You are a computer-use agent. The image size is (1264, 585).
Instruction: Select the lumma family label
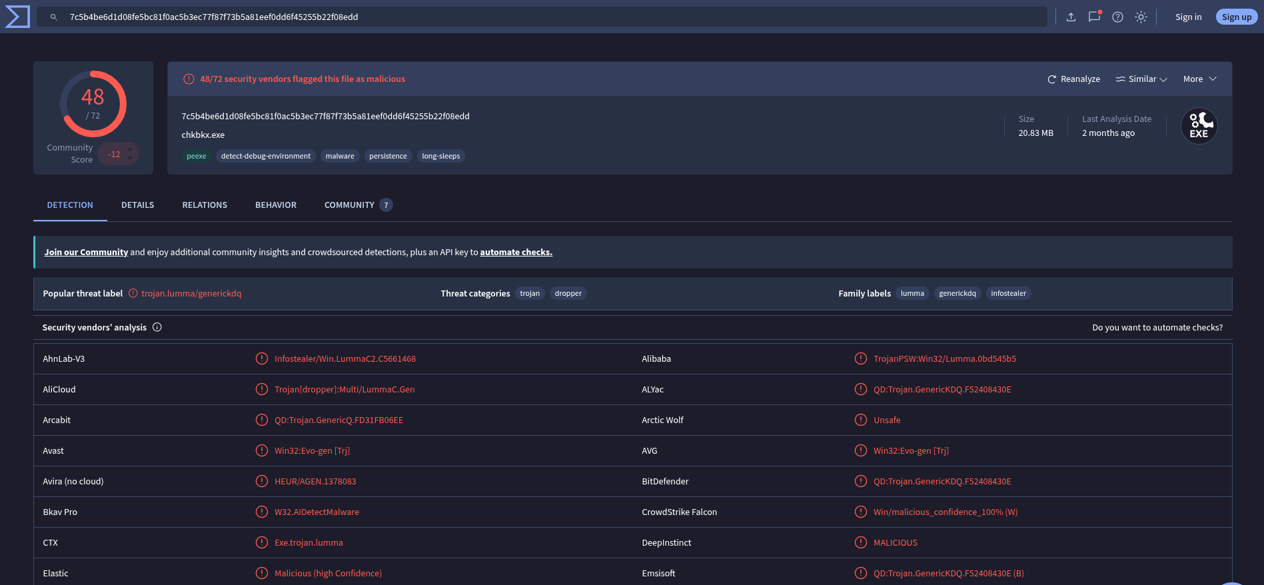[912, 294]
